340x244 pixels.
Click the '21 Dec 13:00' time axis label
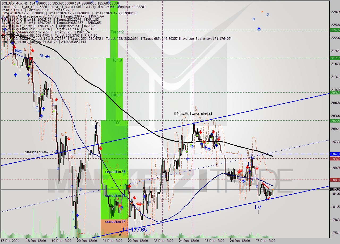click(112, 241)
